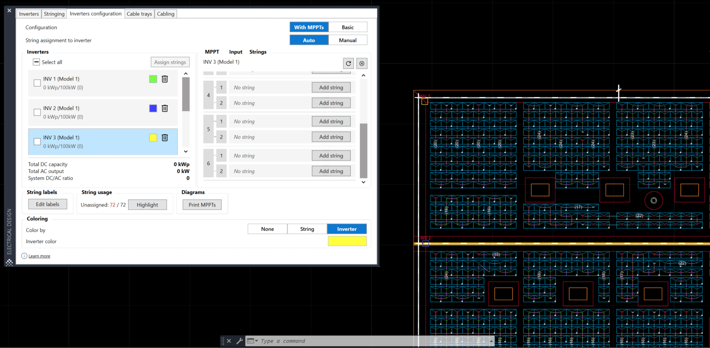
Task: Change the yellow Inverter color swatch
Action: [x=347, y=241]
